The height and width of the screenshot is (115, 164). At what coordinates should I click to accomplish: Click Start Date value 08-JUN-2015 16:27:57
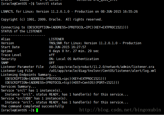pos(67,47)
